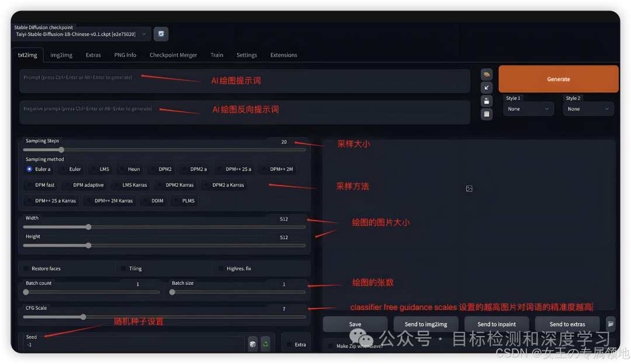Enable the Highres. fix checkbox
Viewport: 631px width, 364px height.
(221, 268)
